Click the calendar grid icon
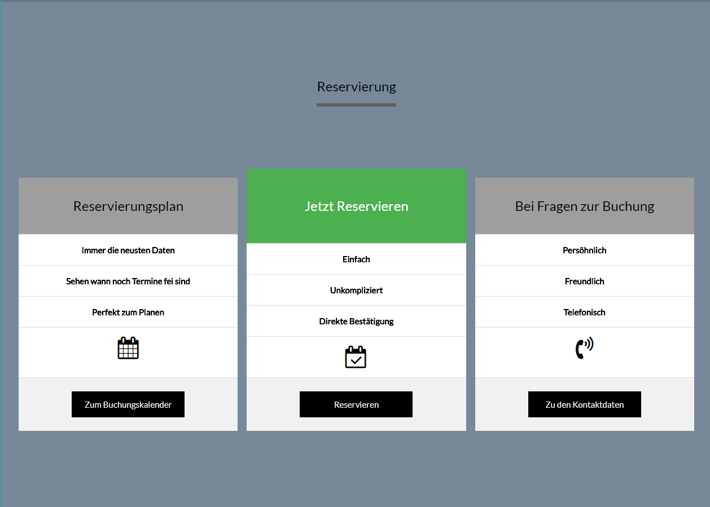 click(128, 348)
